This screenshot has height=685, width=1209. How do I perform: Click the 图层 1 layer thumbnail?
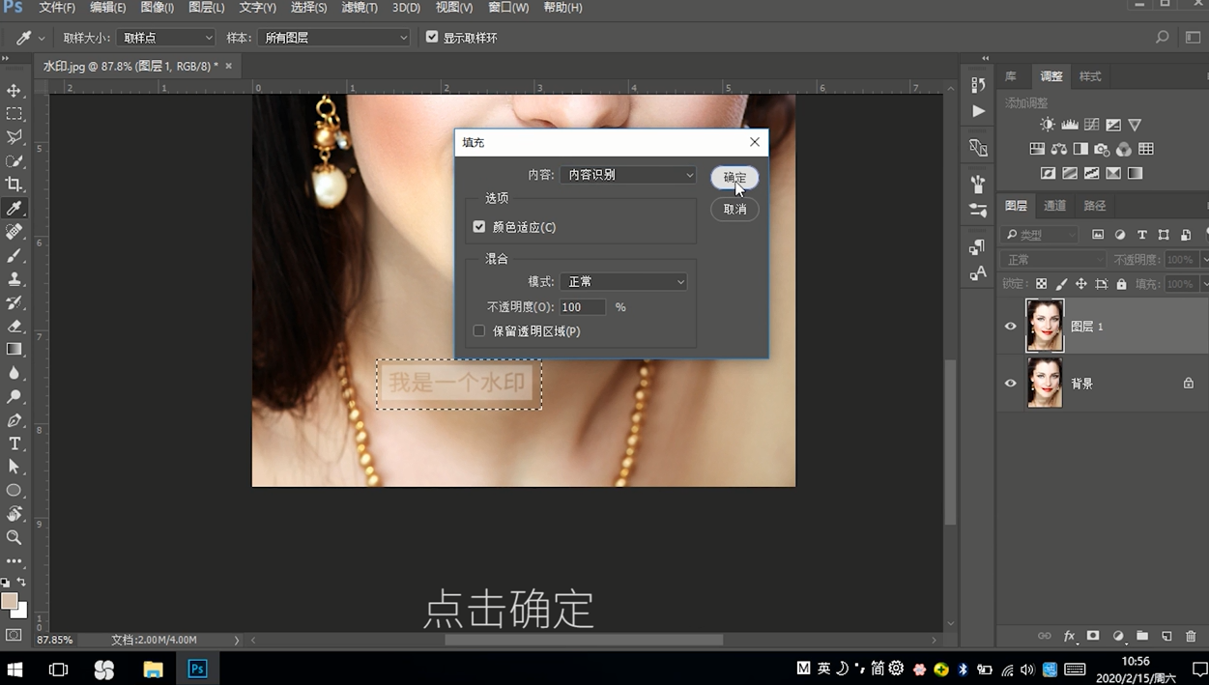pos(1045,326)
